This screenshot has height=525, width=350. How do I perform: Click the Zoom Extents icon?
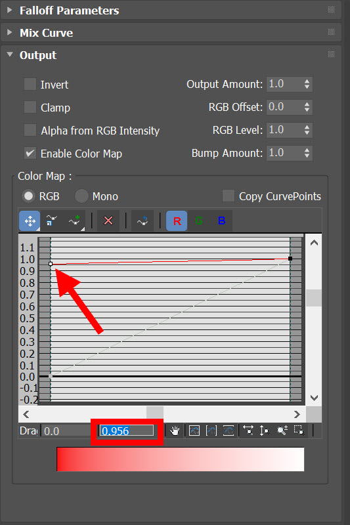[x=194, y=430]
